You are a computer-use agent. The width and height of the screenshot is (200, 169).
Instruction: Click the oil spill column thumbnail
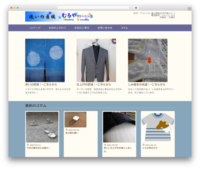click(x=76, y=119)
